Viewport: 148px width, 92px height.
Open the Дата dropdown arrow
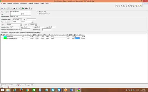[x=36, y=25]
